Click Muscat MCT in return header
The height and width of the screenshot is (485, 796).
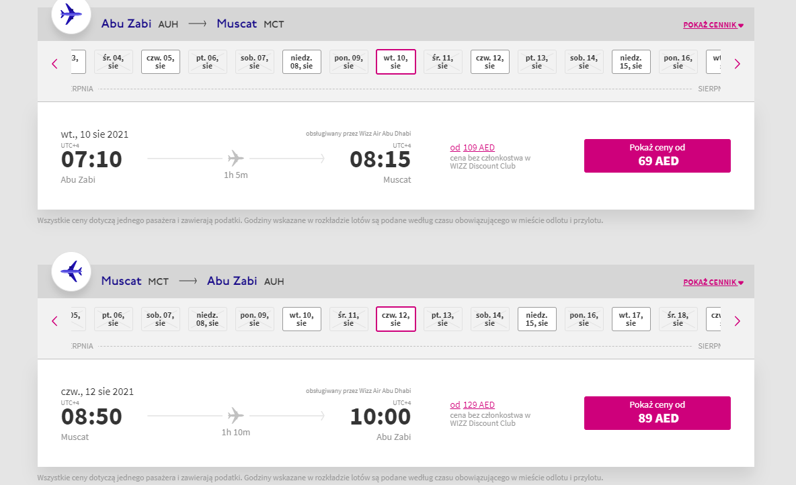click(x=134, y=281)
